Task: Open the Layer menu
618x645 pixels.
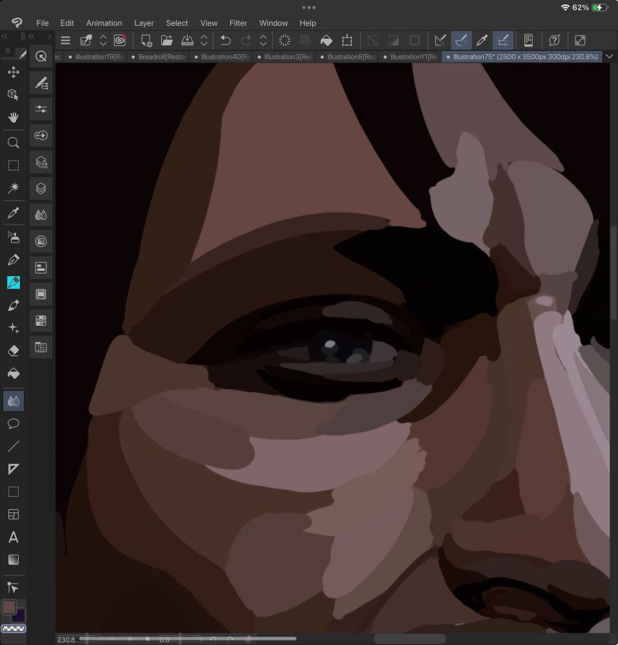Action: [x=144, y=23]
